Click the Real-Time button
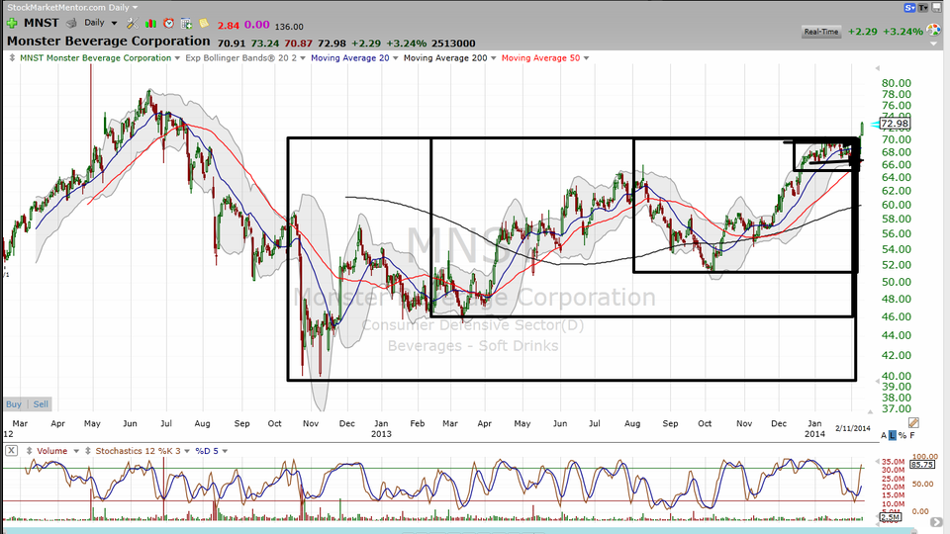The width and height of the screenshot is (950, 534). click(821, 32)
